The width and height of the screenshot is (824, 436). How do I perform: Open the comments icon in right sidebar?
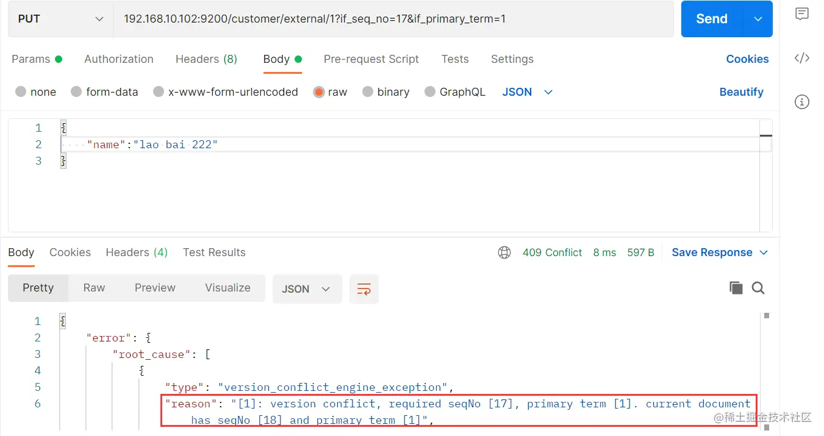point(802,15)
